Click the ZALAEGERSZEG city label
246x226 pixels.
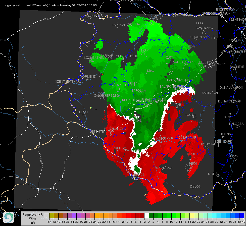tap(107, 95)
